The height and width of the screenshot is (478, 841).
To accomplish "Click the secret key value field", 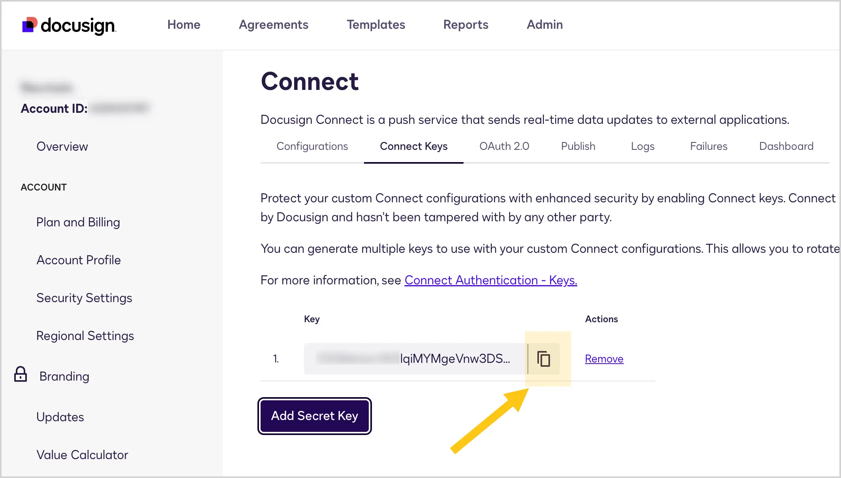I will pos(416,358).
